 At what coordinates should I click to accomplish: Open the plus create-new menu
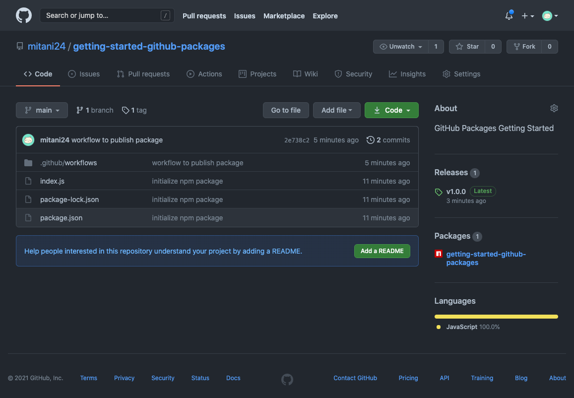pos(527,16)
